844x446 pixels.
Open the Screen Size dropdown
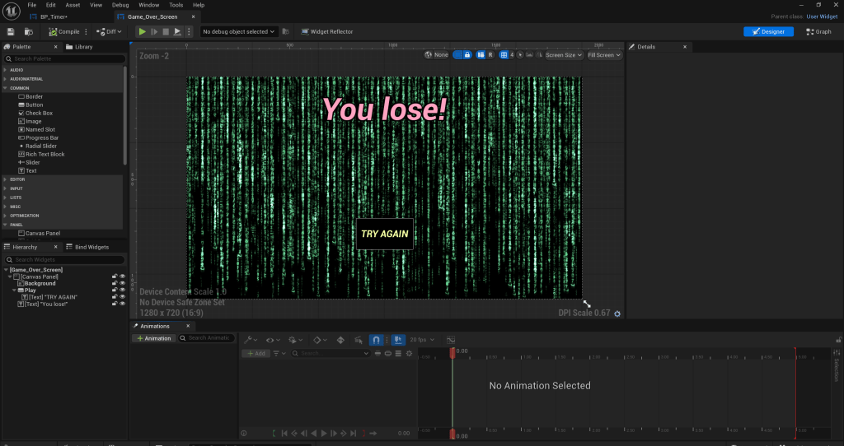click(564, 55)
